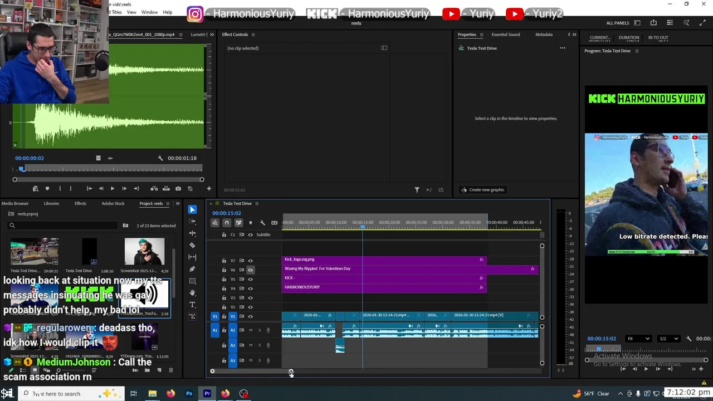Image resolution: width=713 pixels, height=401 pixels.
Task: Toggle lock on track V3
Action: (x=224, y=298)
